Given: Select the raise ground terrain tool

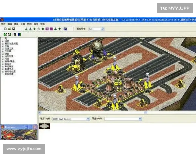Looking at the screenshot, I should pos(26,29).
